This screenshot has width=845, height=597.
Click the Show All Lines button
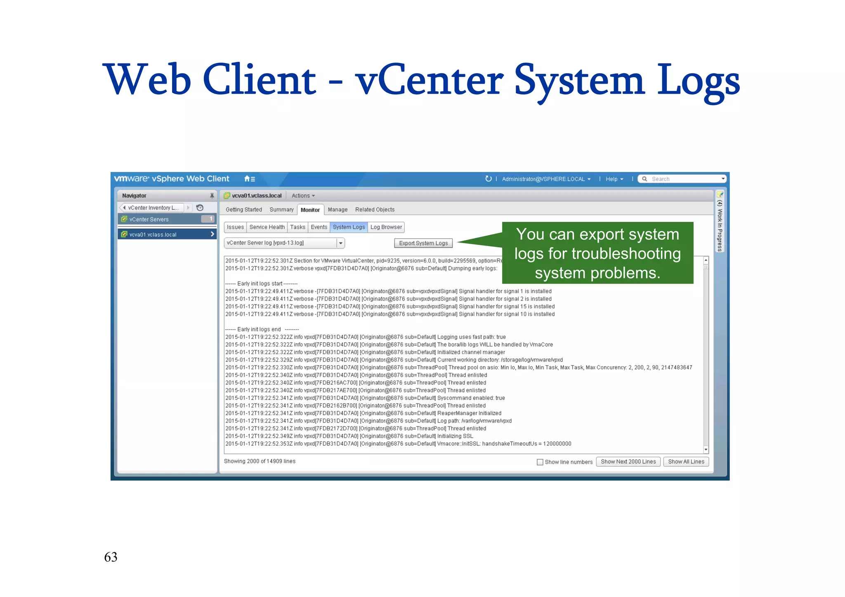pos(686,462)
